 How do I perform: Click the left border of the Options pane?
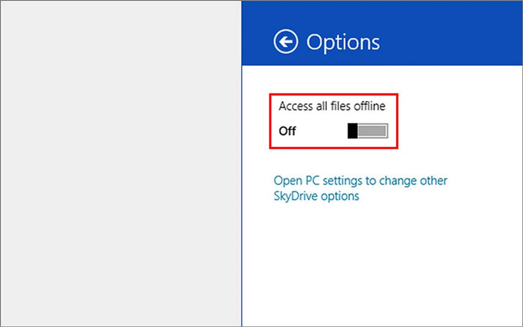point(242,190)
